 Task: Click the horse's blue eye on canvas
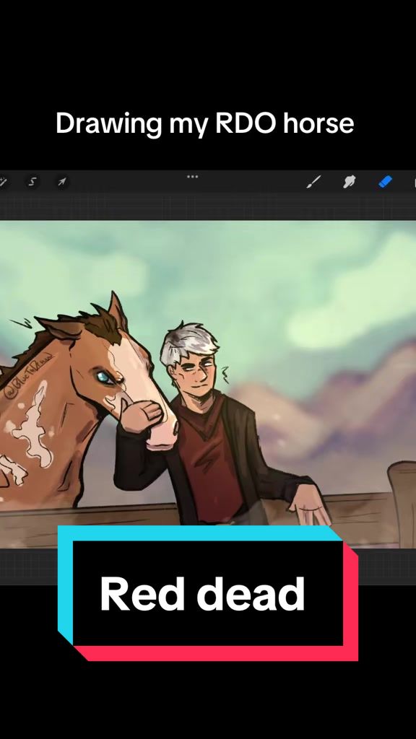[103, 377]
